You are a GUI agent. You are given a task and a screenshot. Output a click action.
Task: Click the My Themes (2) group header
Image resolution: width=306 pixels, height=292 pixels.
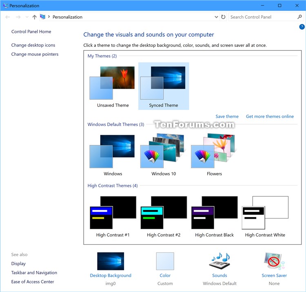[x=102, y=56]
